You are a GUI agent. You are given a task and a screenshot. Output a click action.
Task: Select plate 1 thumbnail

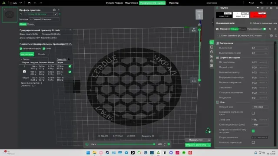tap(10, 15)
